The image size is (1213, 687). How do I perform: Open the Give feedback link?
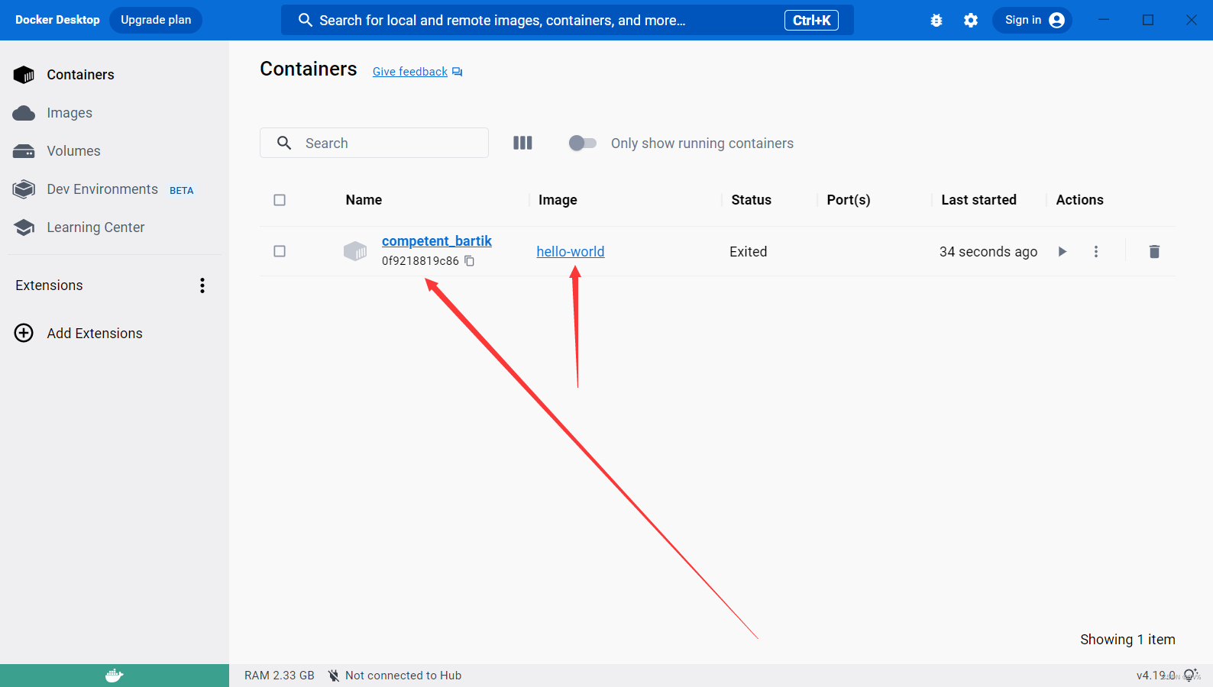point(417,72)
